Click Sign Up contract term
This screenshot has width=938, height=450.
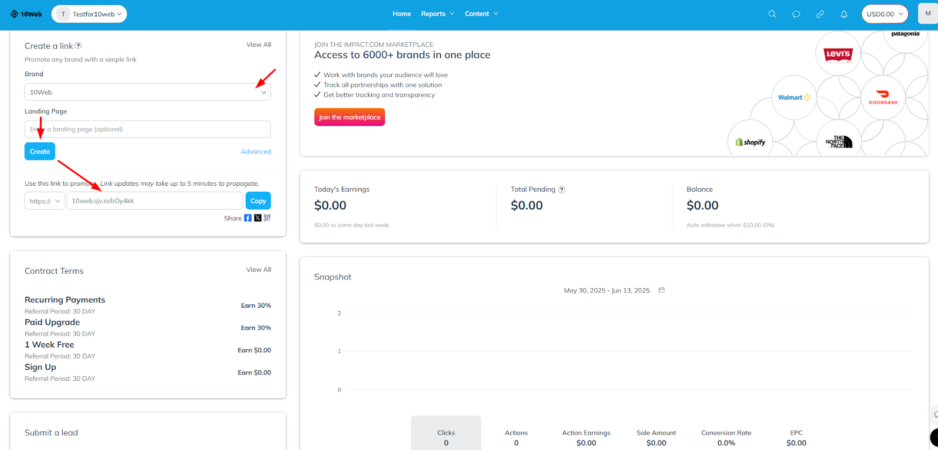(x=40, y=367)
